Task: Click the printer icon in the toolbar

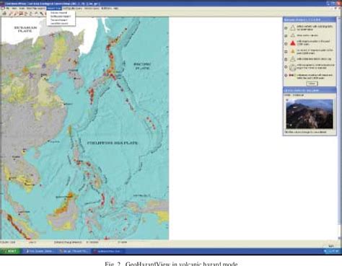Action: [4, 14]
